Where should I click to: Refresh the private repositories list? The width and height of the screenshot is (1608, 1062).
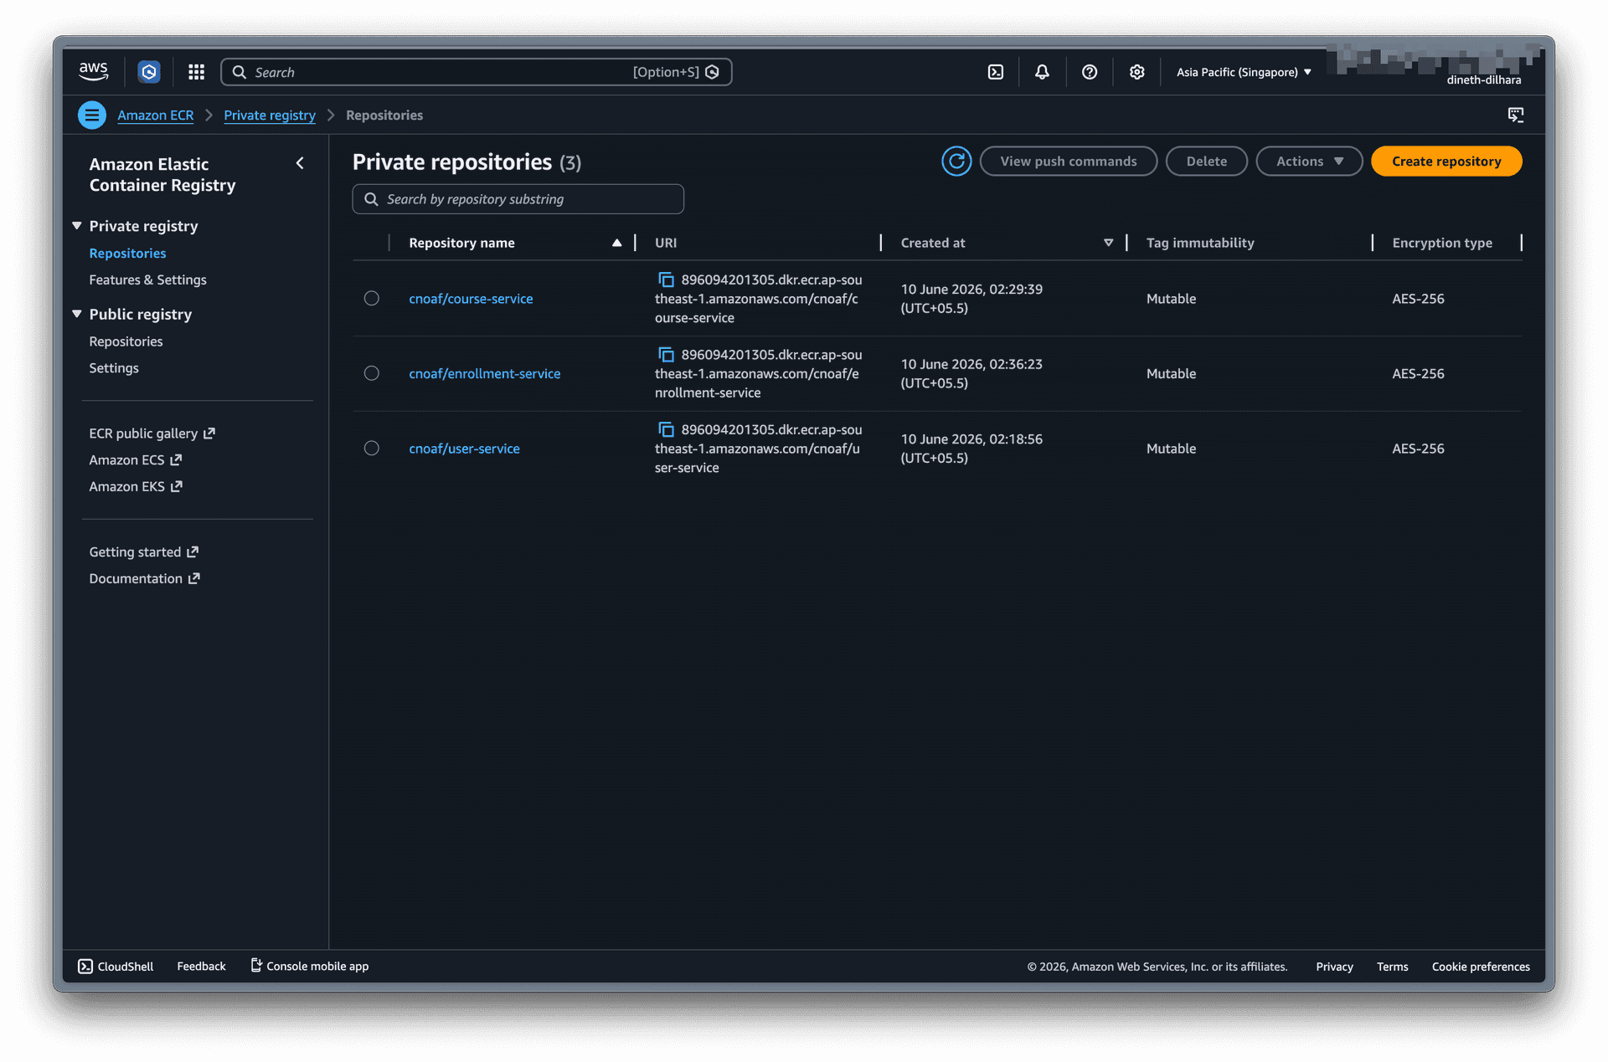(956, 161)
